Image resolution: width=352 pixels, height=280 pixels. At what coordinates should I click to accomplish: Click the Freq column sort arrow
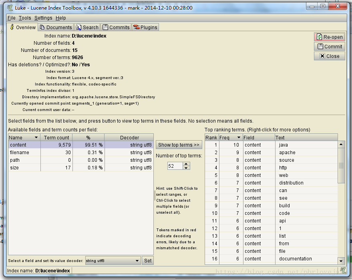coord(239,137)
